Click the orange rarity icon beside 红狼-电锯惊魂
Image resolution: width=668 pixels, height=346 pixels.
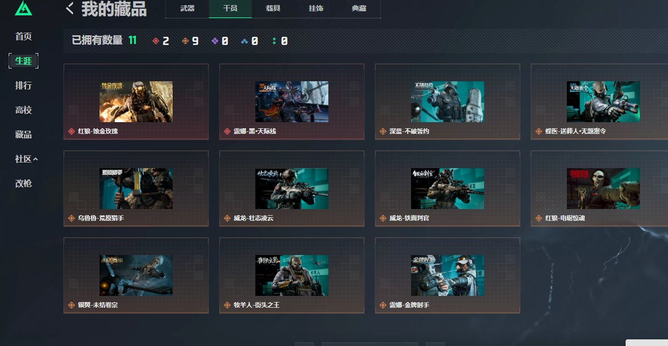(x=539, y=218)
